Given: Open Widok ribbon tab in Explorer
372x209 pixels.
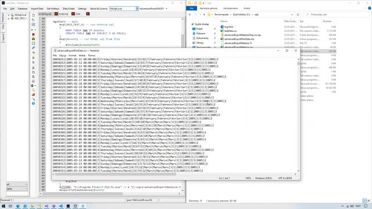Looking at the screenshot, I should click(246, 8).
